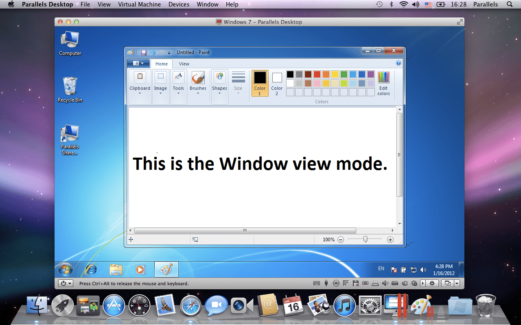The height and width of the screenshot is (325, 521).
Task: Click the Action Center flag in the Windows tray
Action: 394,270
